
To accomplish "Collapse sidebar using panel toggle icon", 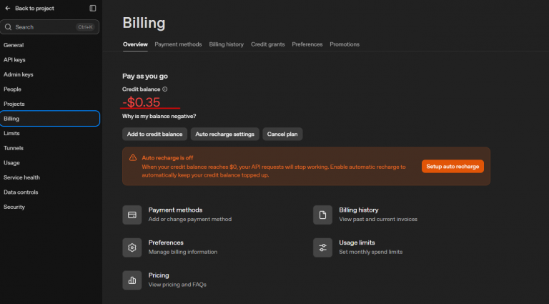I will tap(93, 8).
